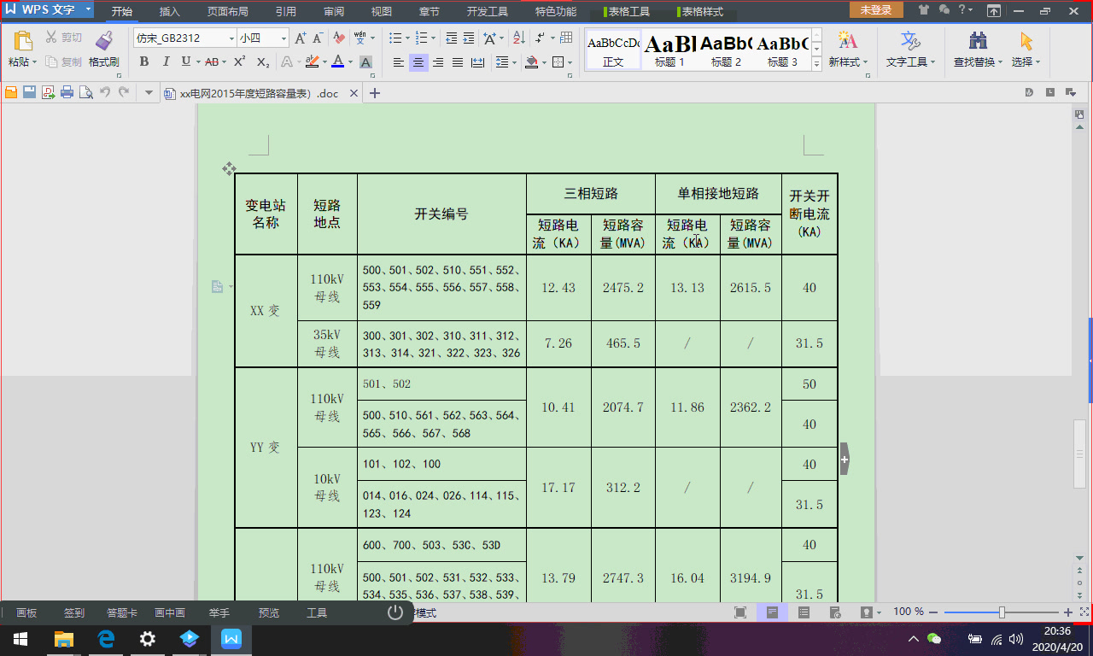Increase font size with the A+ icon
This screenshot has width=1093, height=656.
coord(300,38)
